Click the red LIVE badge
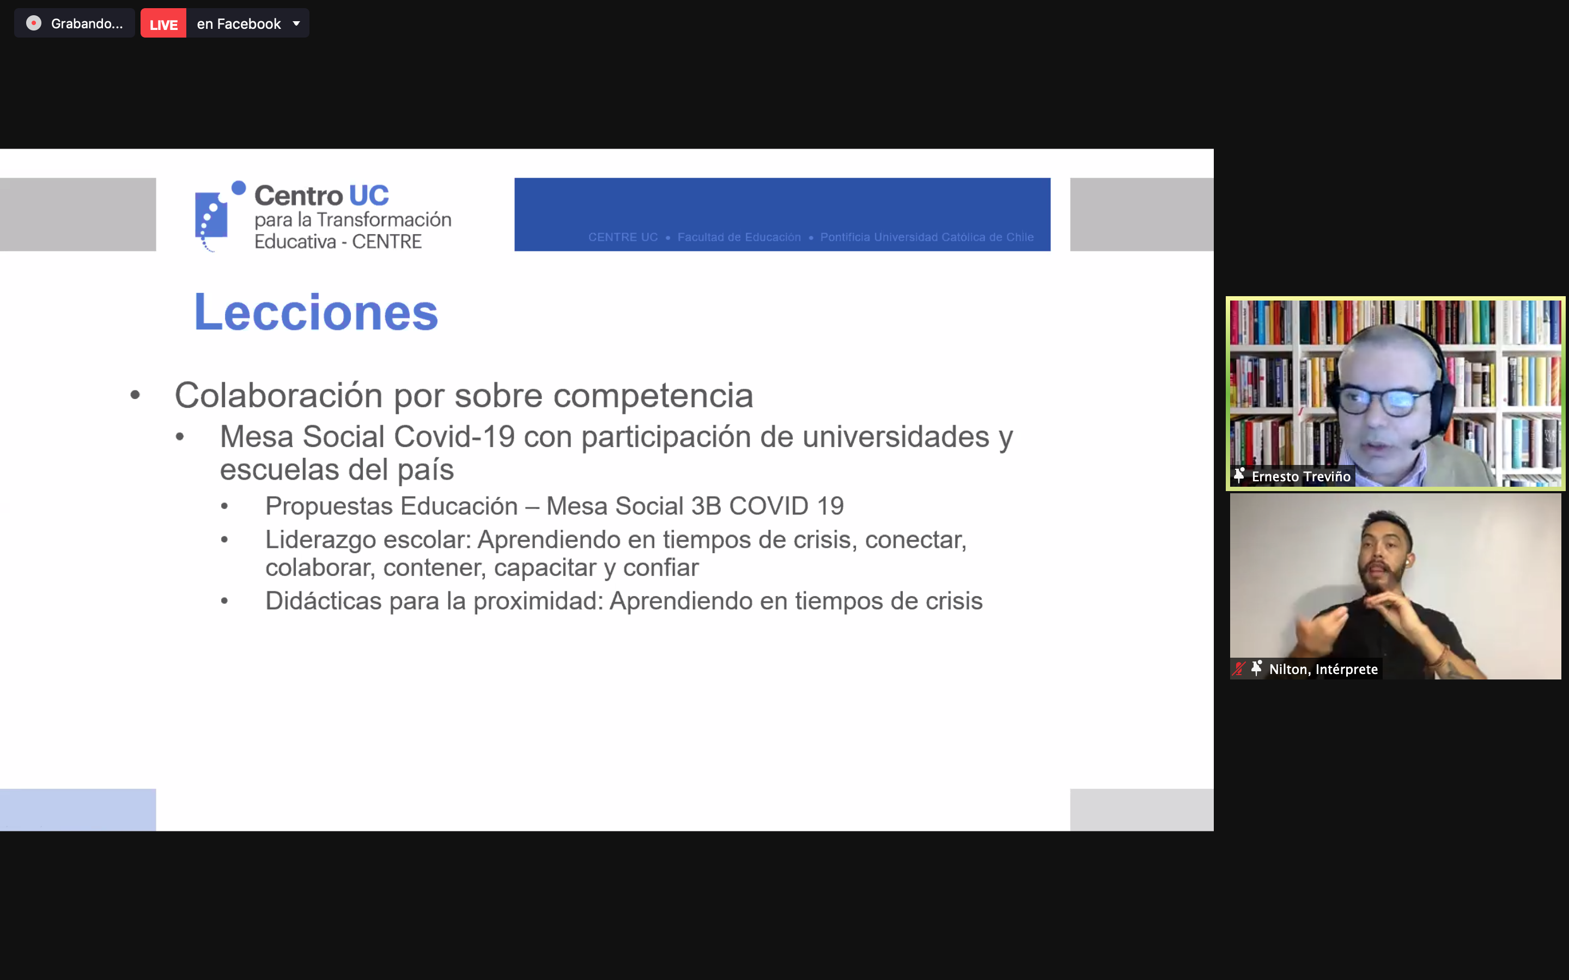 click(163, 24)
